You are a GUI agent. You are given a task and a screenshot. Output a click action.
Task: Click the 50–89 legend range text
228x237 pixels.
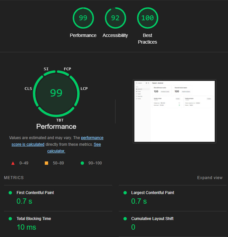tap(58, 163)
